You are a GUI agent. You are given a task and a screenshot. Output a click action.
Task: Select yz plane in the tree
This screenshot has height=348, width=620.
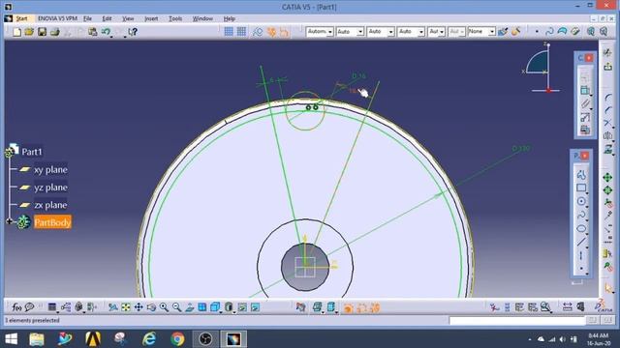[50, 188]
